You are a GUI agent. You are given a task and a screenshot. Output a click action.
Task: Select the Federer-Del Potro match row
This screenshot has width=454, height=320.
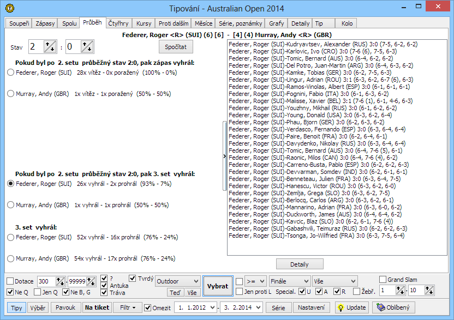tap(321, 65)
